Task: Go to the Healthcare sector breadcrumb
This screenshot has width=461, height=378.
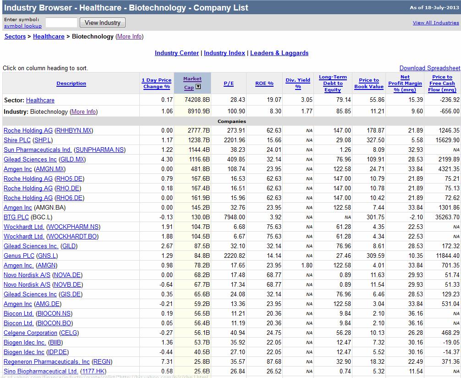Action: pos(49,36)
